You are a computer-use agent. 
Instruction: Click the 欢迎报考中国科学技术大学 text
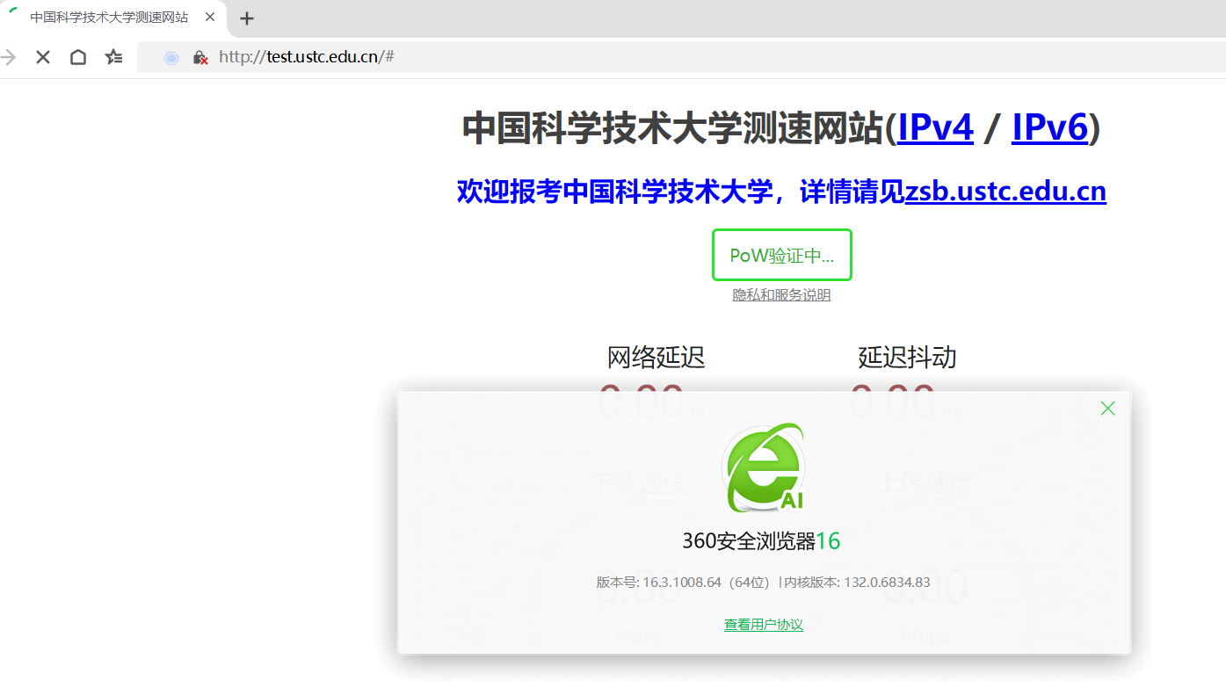point(614,192)
